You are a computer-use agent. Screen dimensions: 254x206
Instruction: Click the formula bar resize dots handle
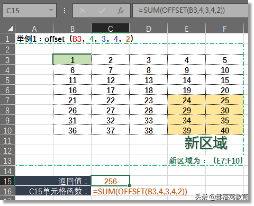tap(65, 11)
